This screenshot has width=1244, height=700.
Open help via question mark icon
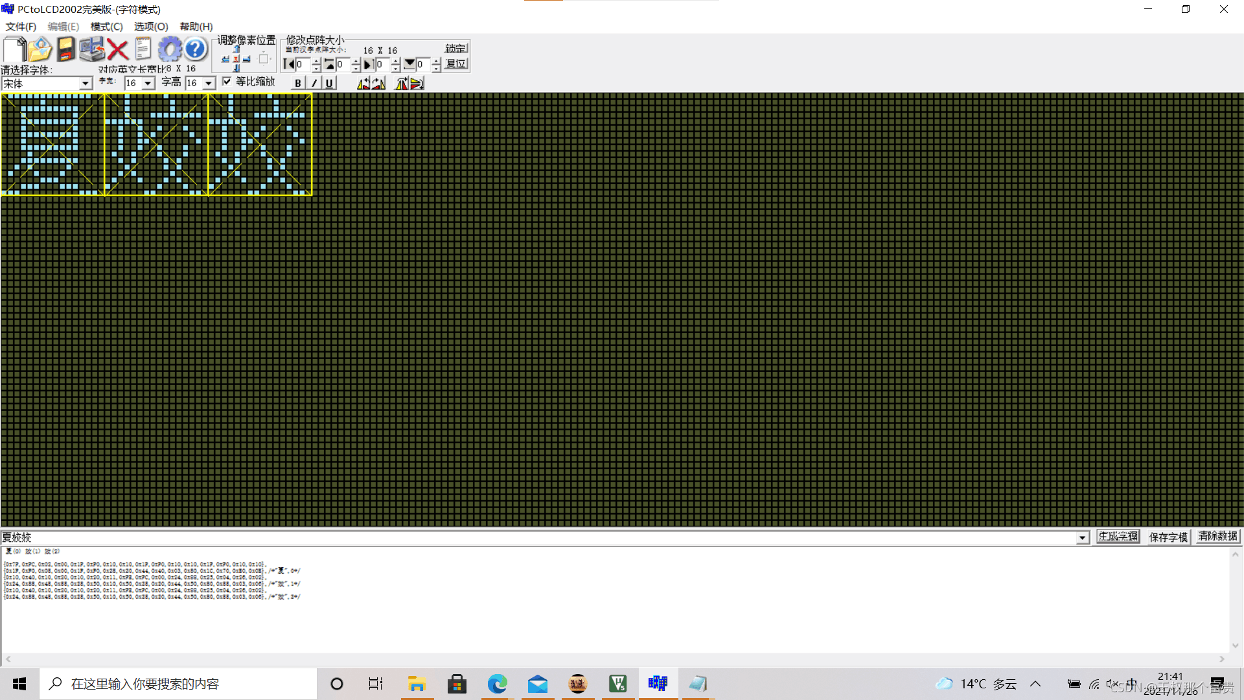pos(195,49)
